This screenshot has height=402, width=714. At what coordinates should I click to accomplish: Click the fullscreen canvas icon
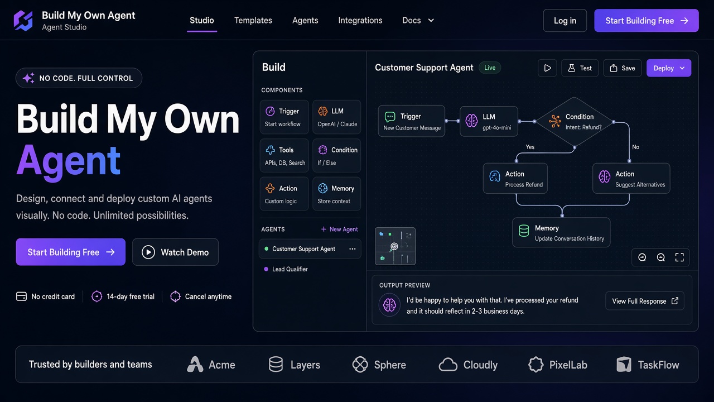[679, 257]
